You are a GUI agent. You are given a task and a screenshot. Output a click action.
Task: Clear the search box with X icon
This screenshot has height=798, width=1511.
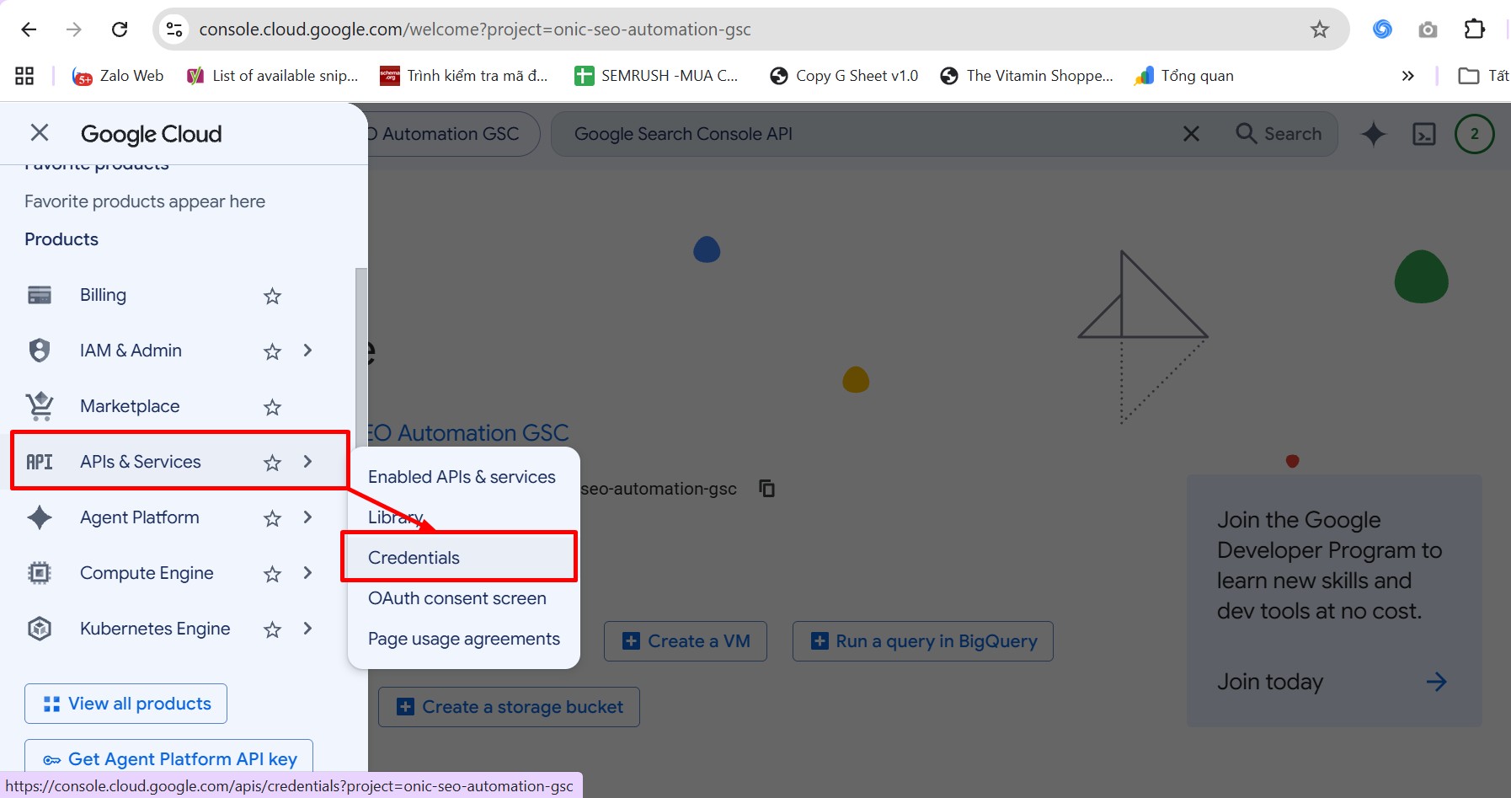tap(1191, 134)
